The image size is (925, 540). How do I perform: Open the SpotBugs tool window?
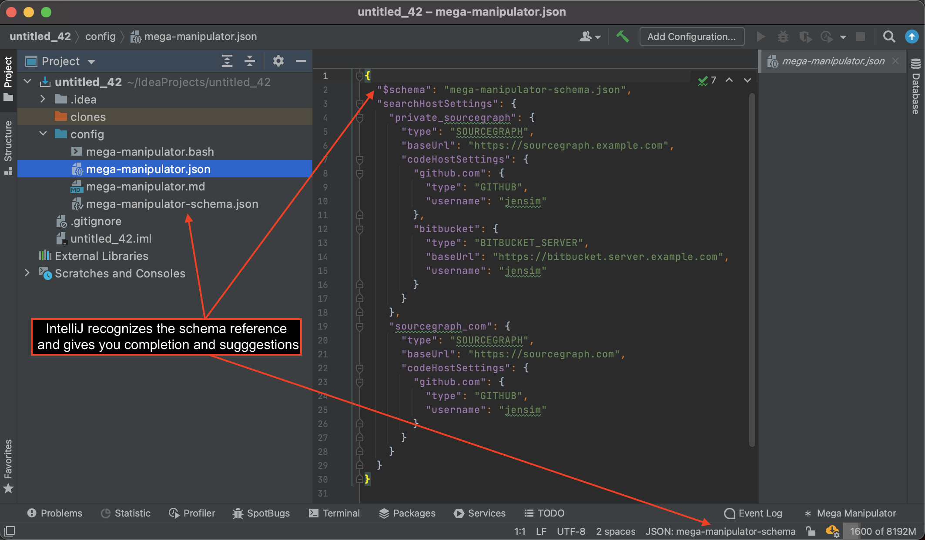[x=261, y=513]
